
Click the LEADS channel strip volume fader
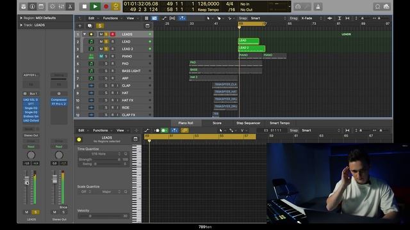27,180
